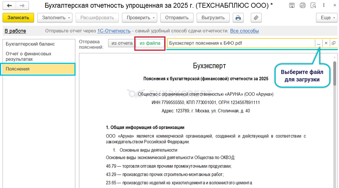Click the Расшифровать button

coord(97,18)
